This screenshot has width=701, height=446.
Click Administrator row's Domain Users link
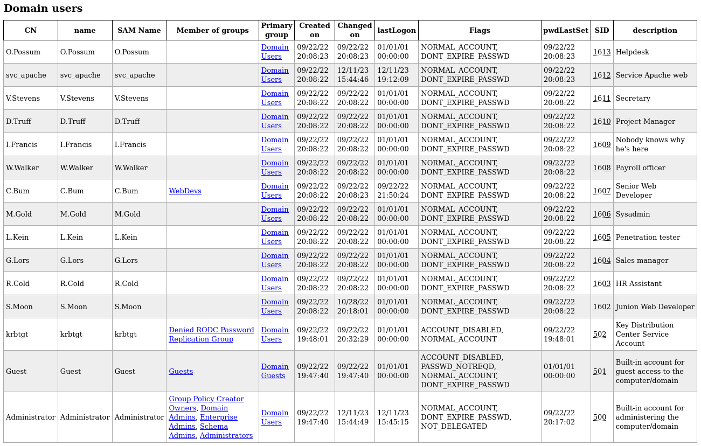click(275, 417)
